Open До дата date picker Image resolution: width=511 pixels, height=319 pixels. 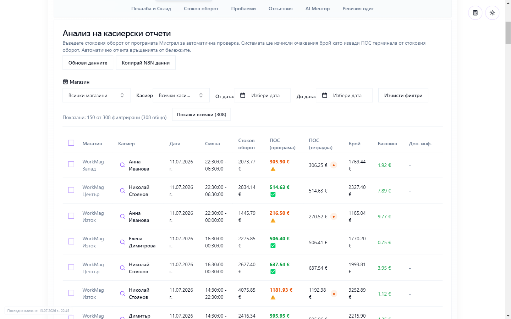(x=344, y=95)
